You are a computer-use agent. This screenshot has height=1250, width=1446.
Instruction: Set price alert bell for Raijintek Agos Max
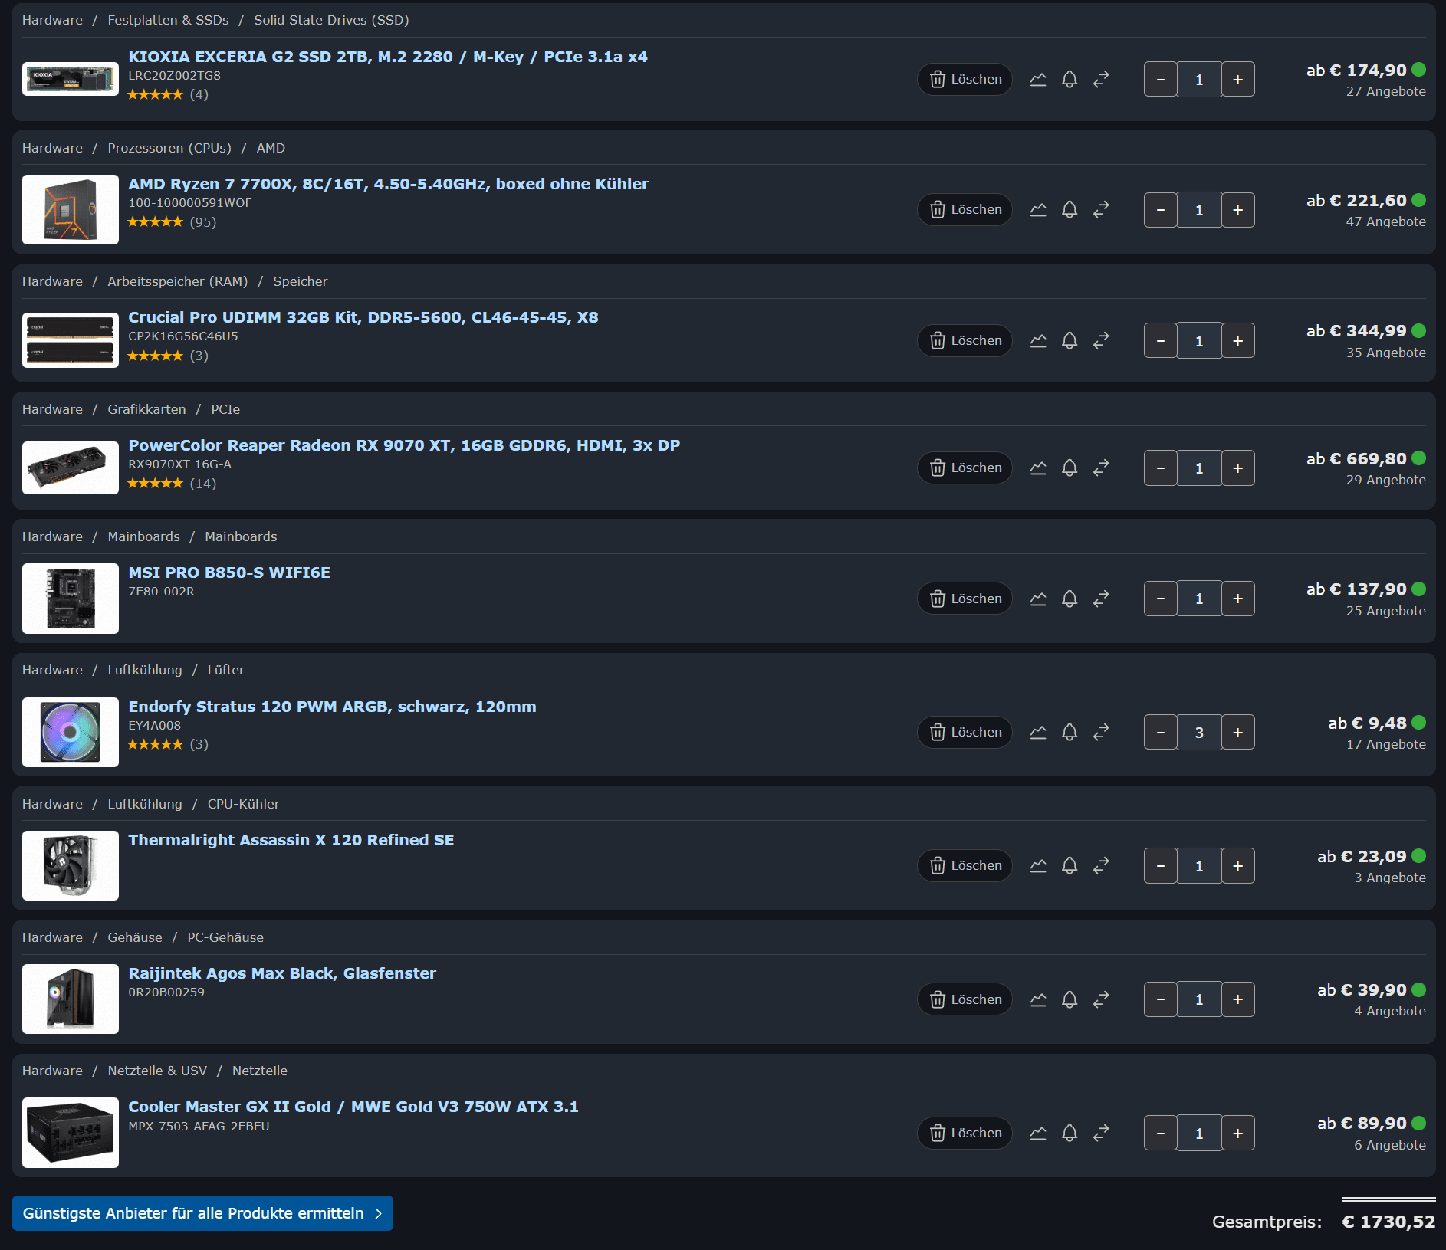click(x=1070, y=999)
